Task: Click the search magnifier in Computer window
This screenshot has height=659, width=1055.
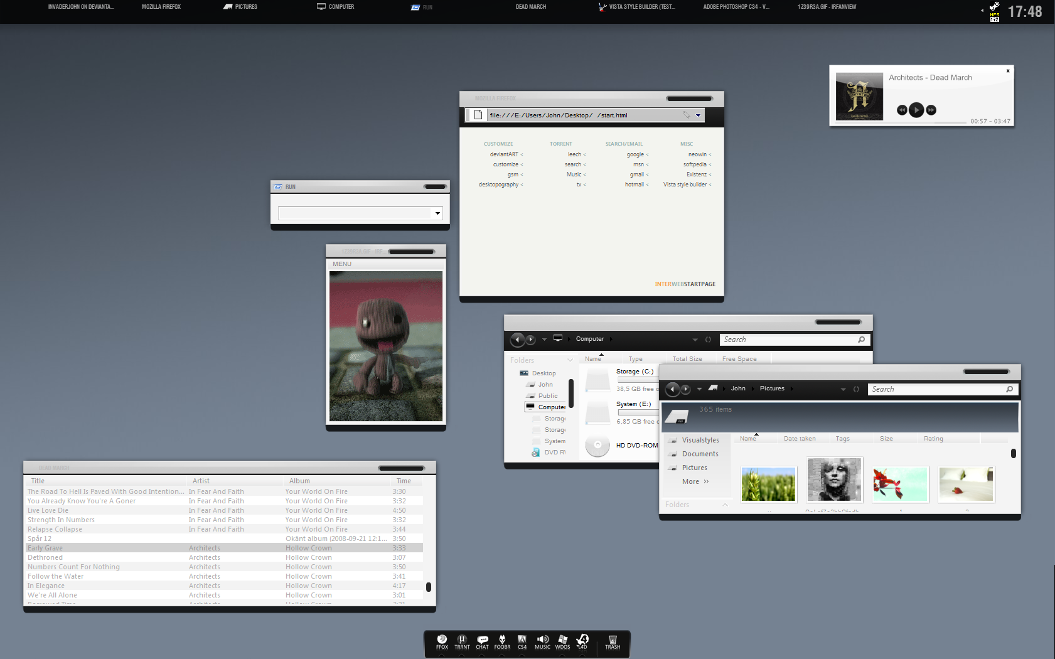Action: (861, 340)
